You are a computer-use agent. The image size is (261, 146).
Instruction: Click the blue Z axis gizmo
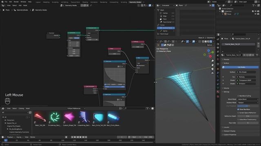click(x=208, y=50)
